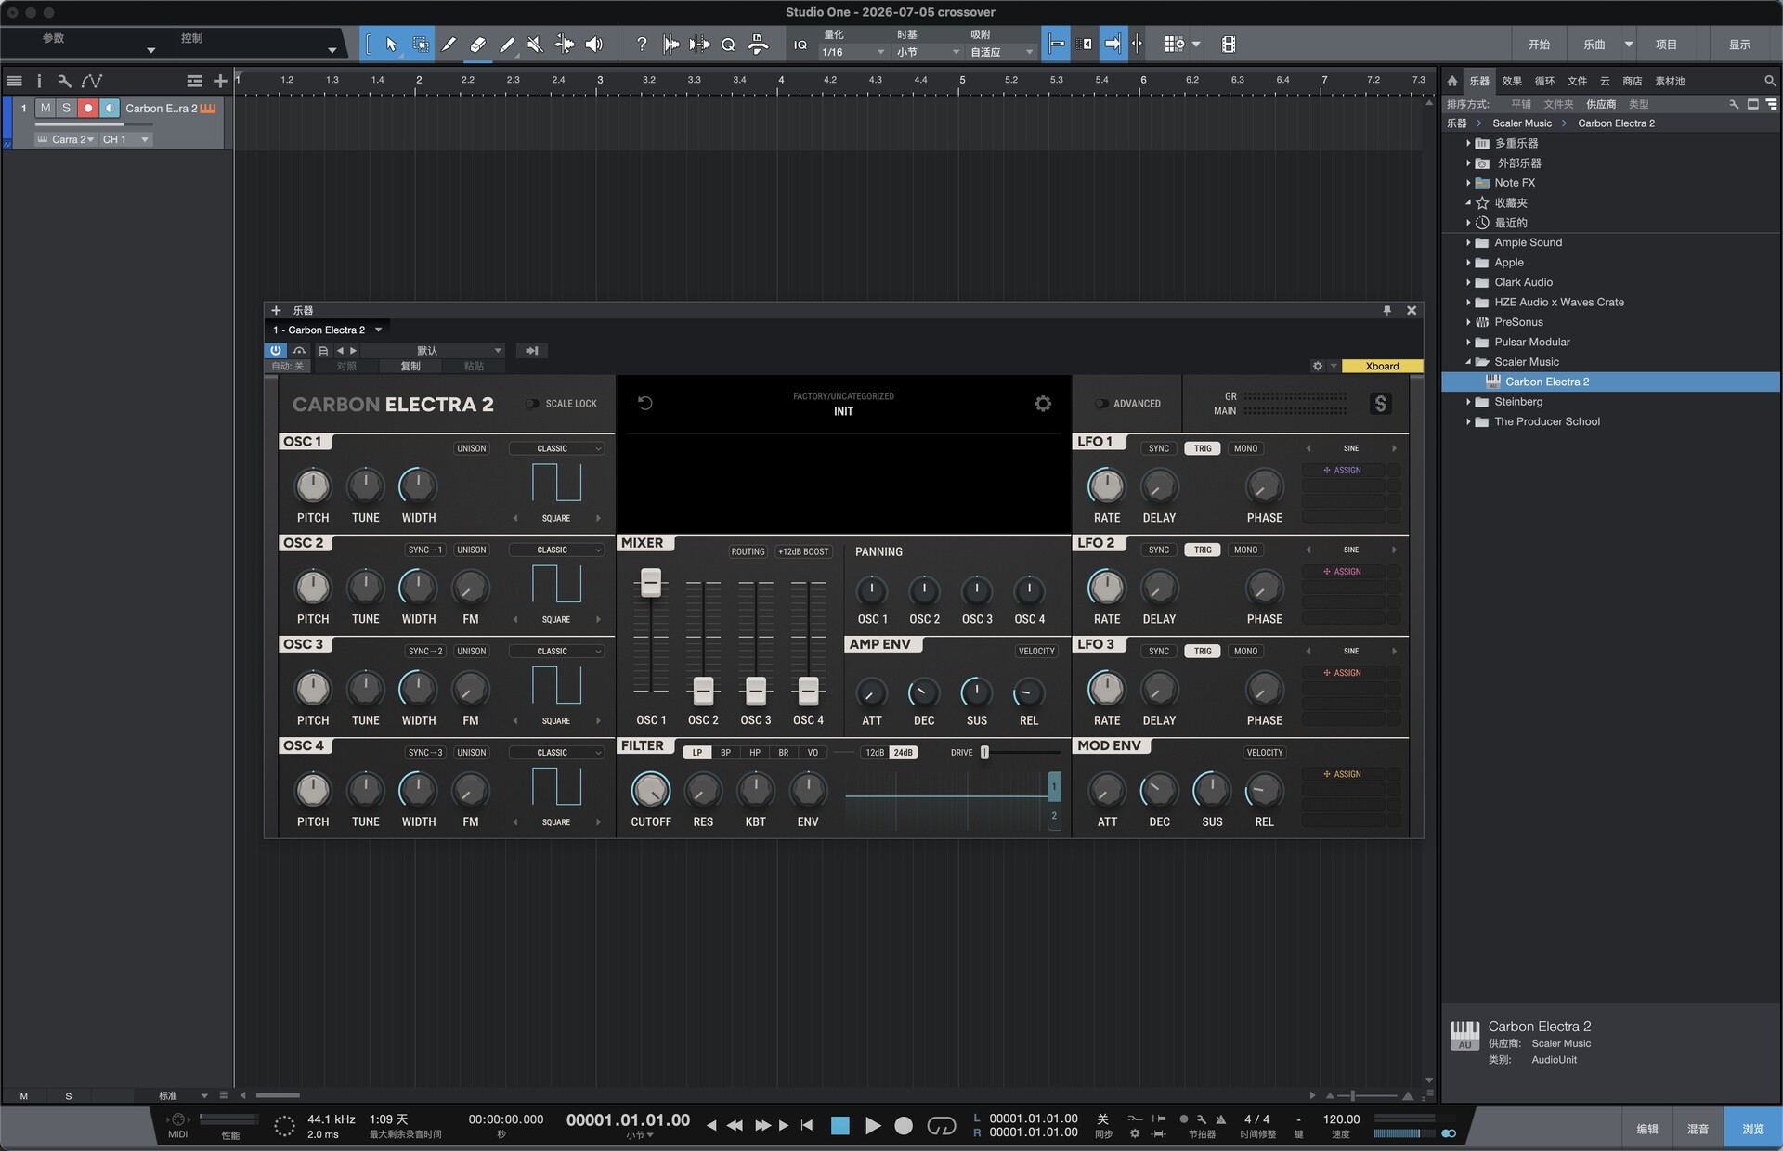Click the preset undo arrow icon
Viewport: 1783px width, 1151px height.
[x=645, y=403]
